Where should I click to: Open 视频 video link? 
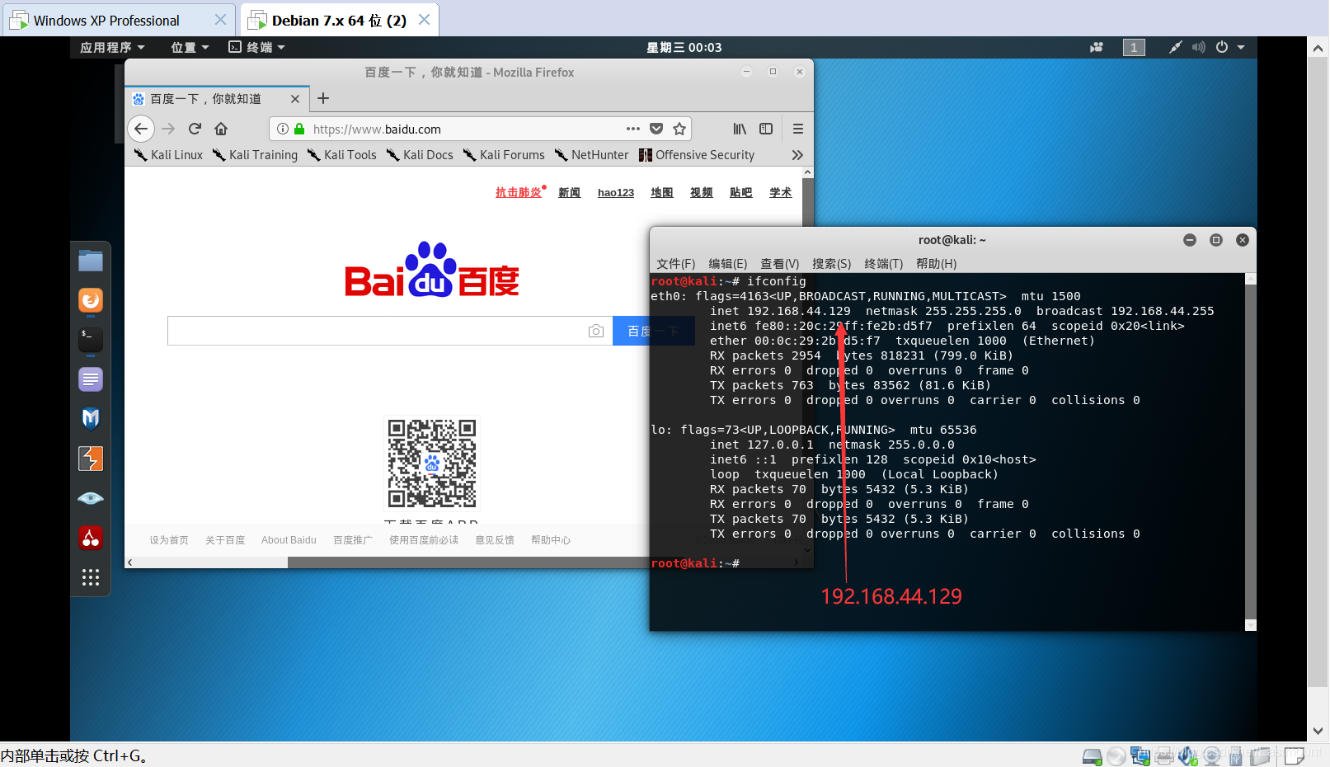click(701, 192)
